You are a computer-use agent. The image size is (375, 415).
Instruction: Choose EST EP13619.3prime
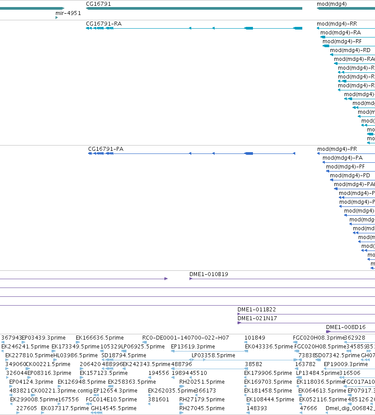[193, 347]
